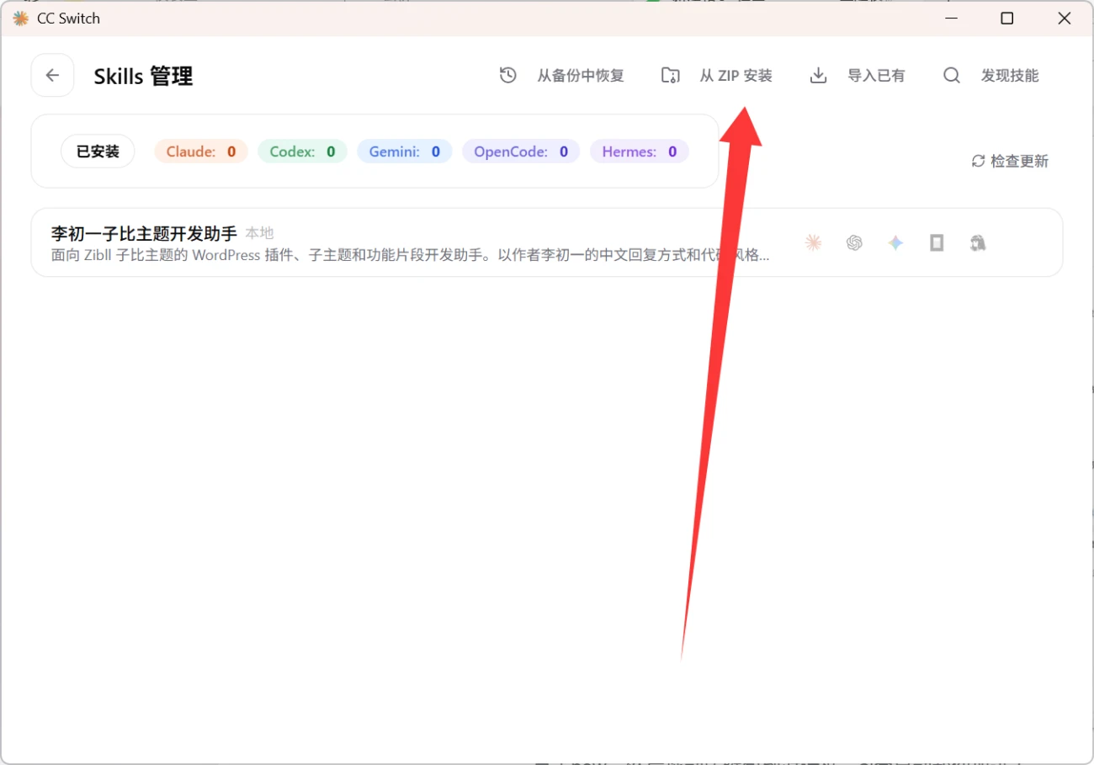Filter by the Hermes: 0 badge
This screenshot has height=765, width=1094.
point(640,151)
